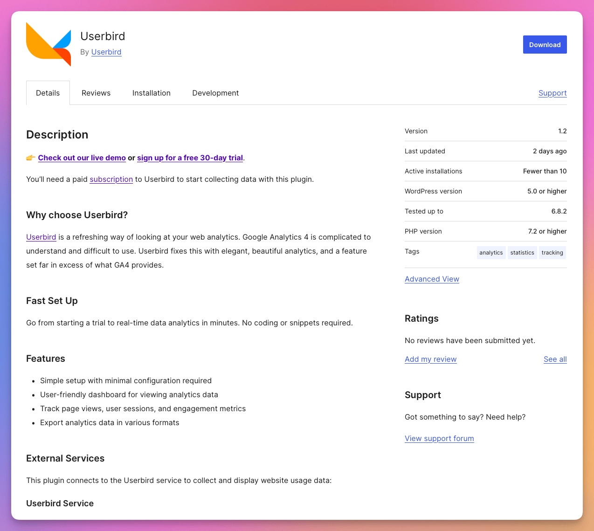Select the analytics tag

point(491,252)
